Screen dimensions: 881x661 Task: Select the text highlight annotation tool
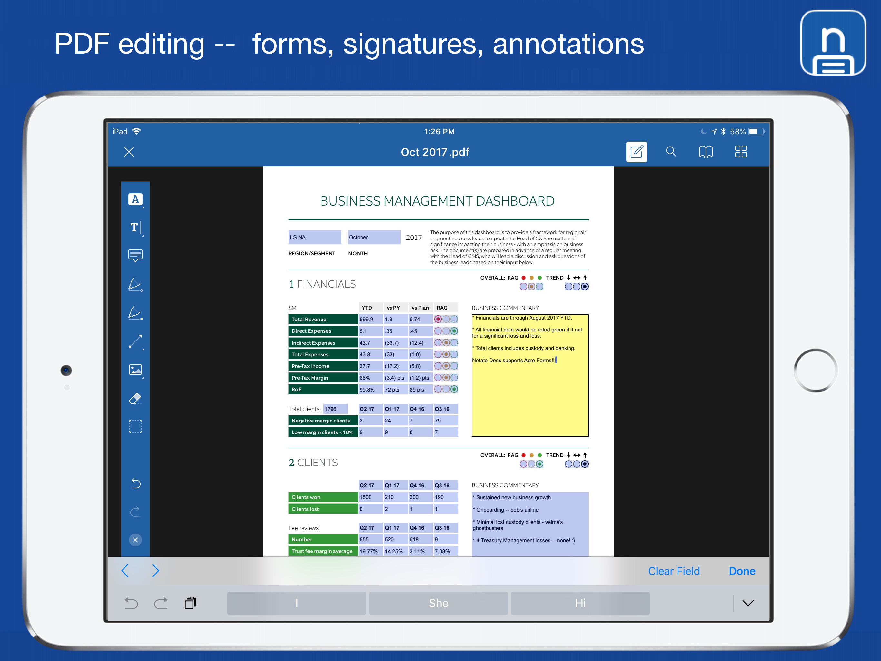coord(135,199)
